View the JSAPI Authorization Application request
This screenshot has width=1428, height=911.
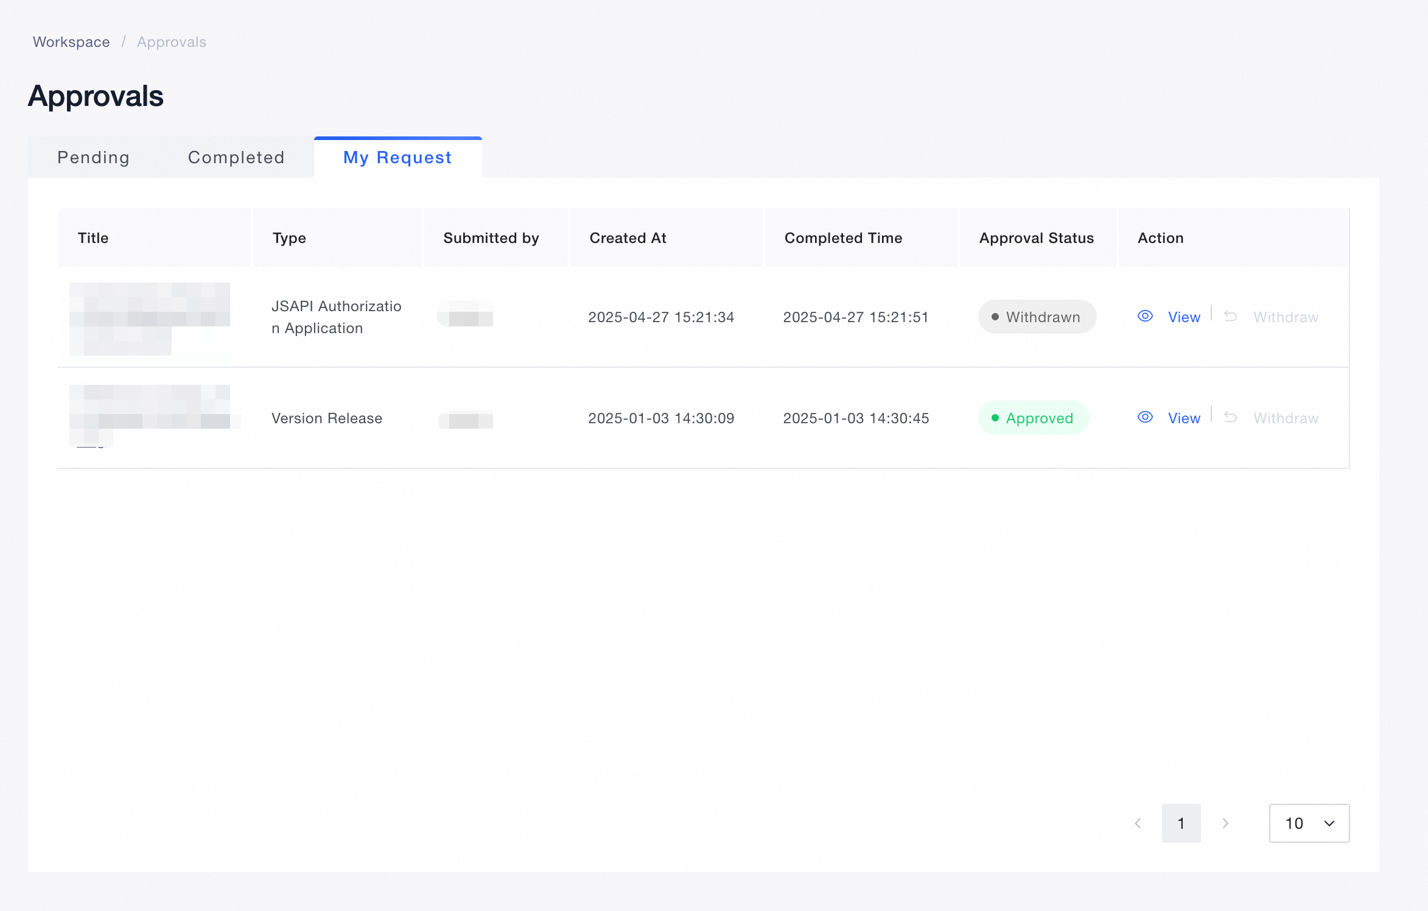coord(1184,317)
